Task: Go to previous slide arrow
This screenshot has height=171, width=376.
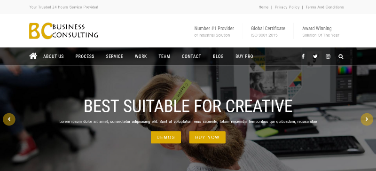Action: [9, 119]
